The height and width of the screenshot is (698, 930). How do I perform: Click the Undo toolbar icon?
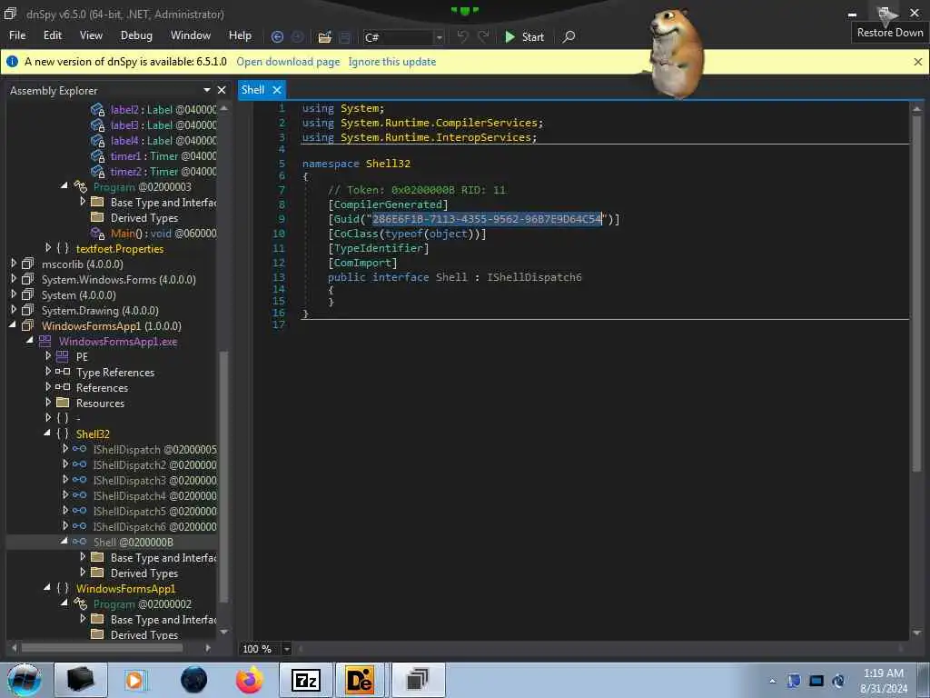[x=462, y=36]
